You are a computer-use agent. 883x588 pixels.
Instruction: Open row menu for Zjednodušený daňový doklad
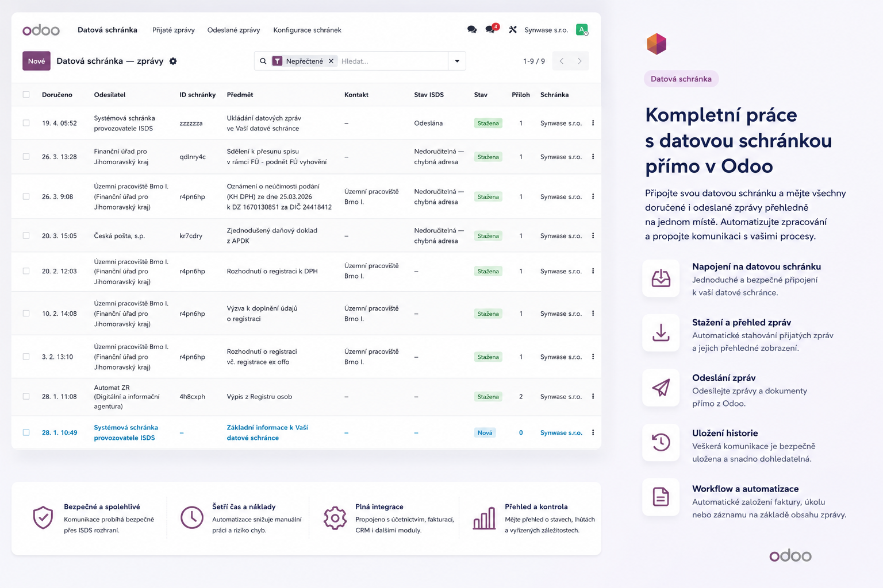tap(593, 235)
